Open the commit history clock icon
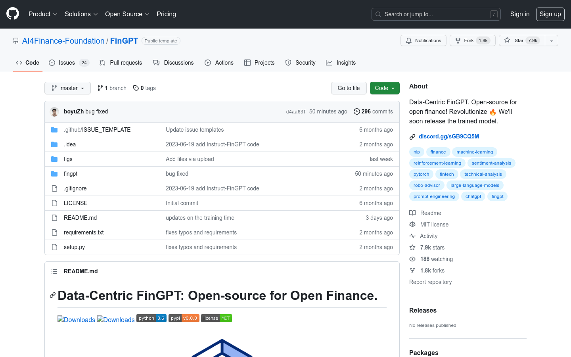Screen dimensions: 571x357 pyautogui.click(x=356, y=111)
